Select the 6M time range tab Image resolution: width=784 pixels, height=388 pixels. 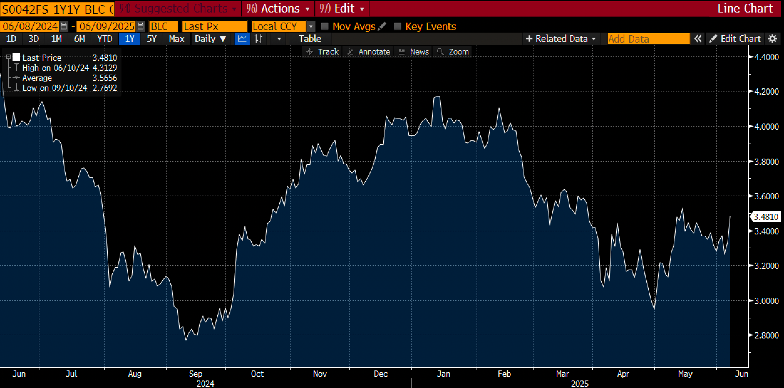pos(79,39)
